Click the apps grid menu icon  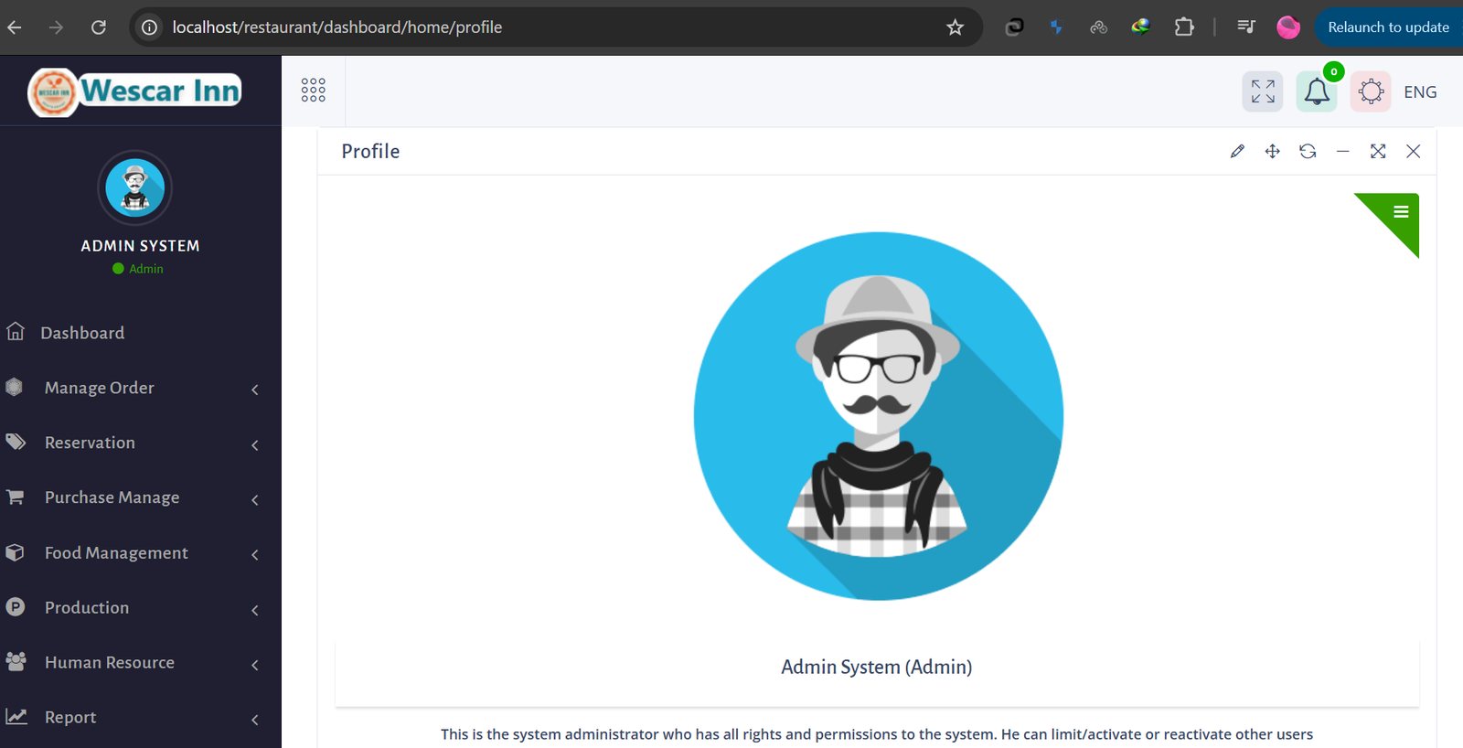coord(314,90)
